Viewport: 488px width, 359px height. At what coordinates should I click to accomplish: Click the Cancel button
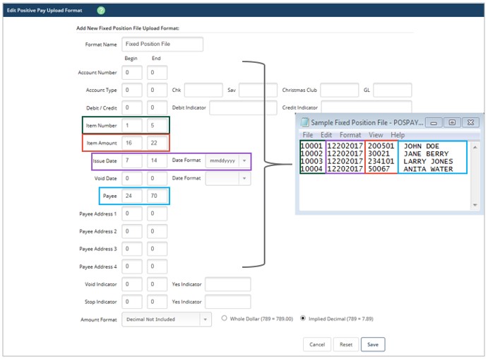317,344
